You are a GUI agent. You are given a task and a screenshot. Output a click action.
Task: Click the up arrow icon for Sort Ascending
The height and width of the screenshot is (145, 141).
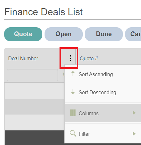click(73, 74)
